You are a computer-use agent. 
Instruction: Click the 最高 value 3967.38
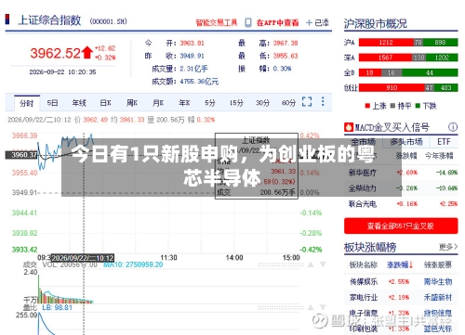click(286, 43)
